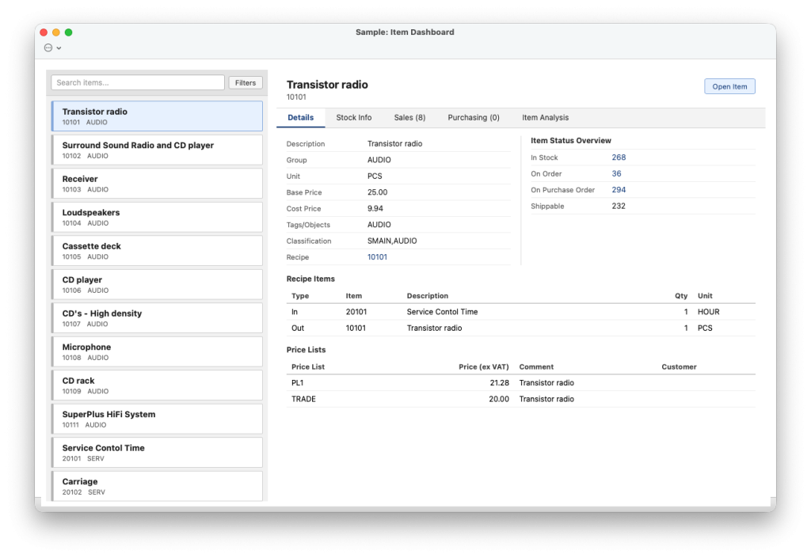Select the CD player item
Viewport: 811px width, 558px height.
pos(158,284)
